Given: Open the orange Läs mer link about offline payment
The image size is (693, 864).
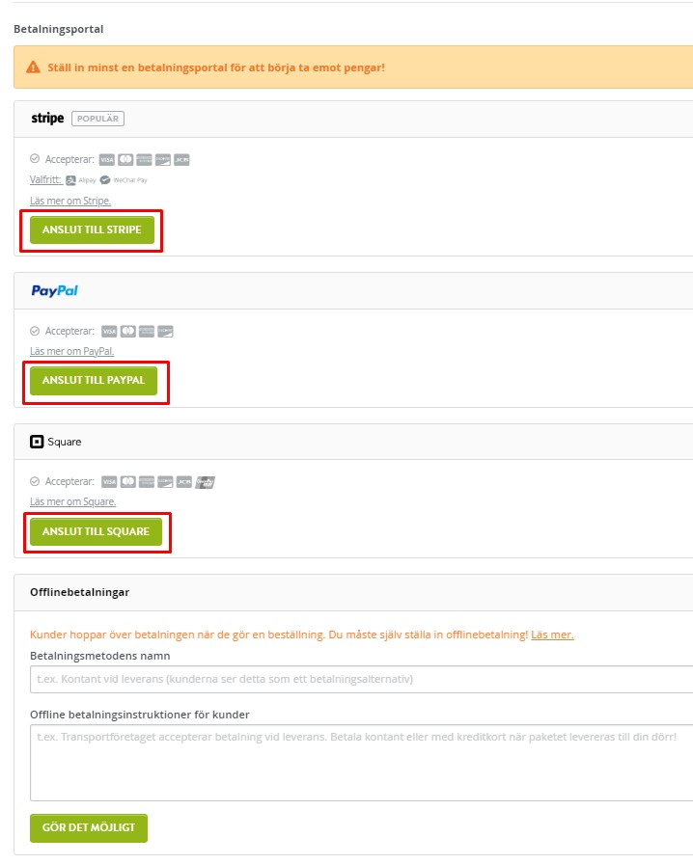Looking at the screenshot, I should coord(552,634).
